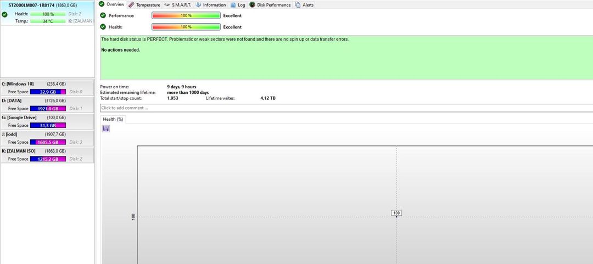
Task: Select the K: [ZALMAN ISO] partition
Action: point(47,155)
